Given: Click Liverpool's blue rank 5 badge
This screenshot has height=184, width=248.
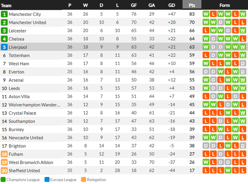Looking at the screenshot, I should 4,47.
